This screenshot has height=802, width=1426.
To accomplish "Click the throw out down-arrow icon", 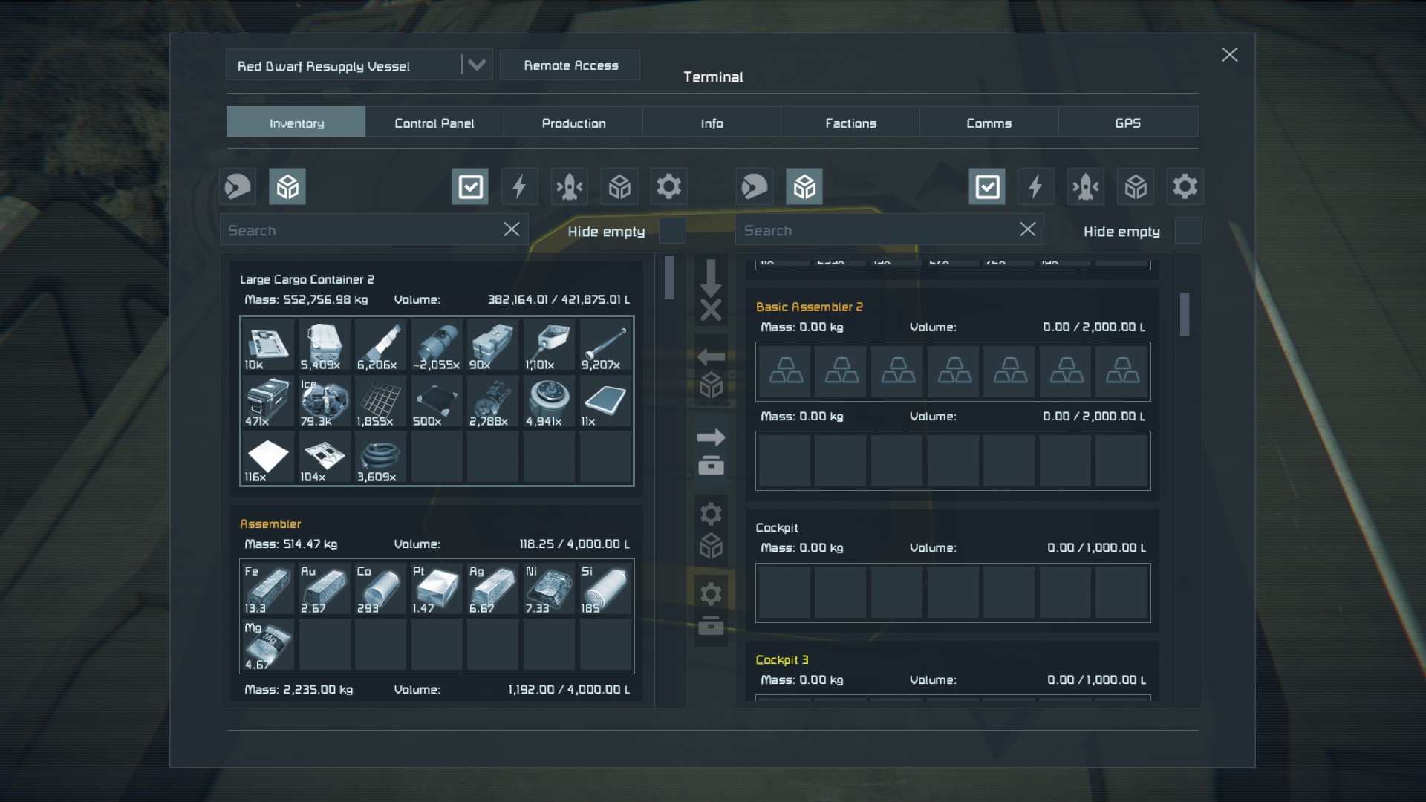I will [711, 290].
